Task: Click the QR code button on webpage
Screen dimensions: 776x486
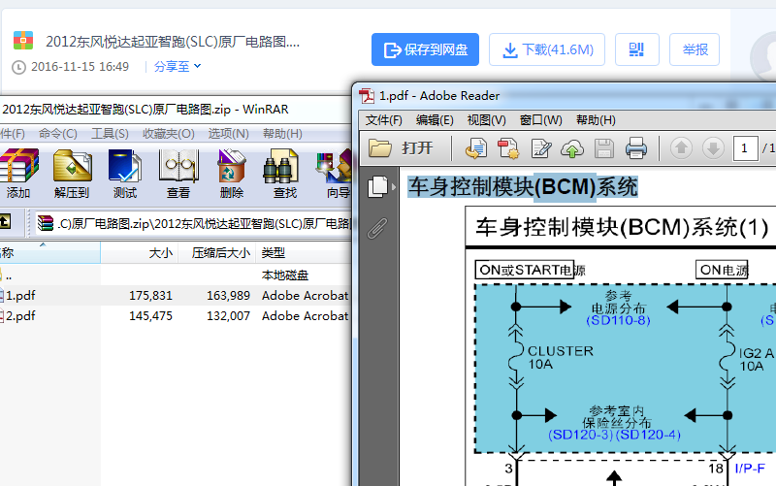Action: coord(637,49)
